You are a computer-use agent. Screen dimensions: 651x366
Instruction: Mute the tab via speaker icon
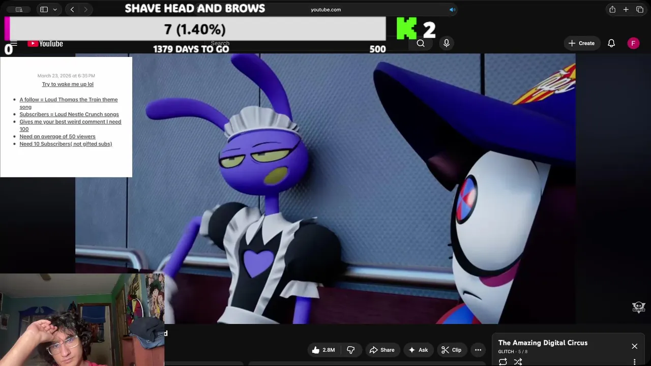(x=452, y=9)
